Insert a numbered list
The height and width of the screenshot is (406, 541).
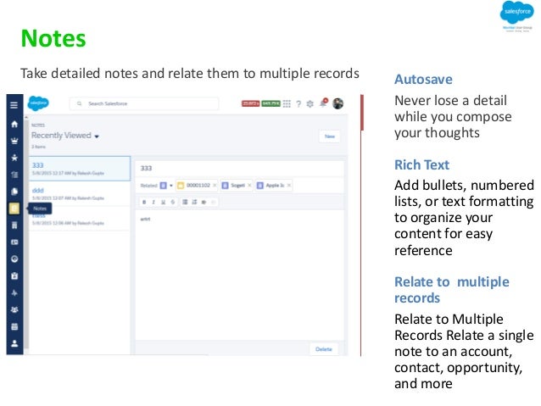[194, 202]
